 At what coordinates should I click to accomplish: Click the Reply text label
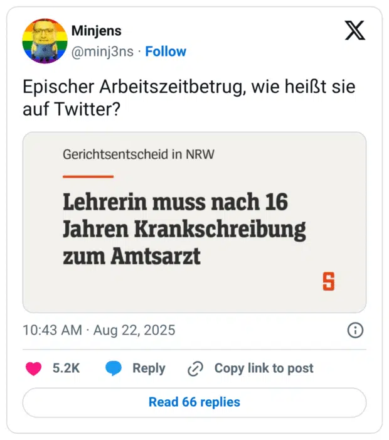(149, 368)
